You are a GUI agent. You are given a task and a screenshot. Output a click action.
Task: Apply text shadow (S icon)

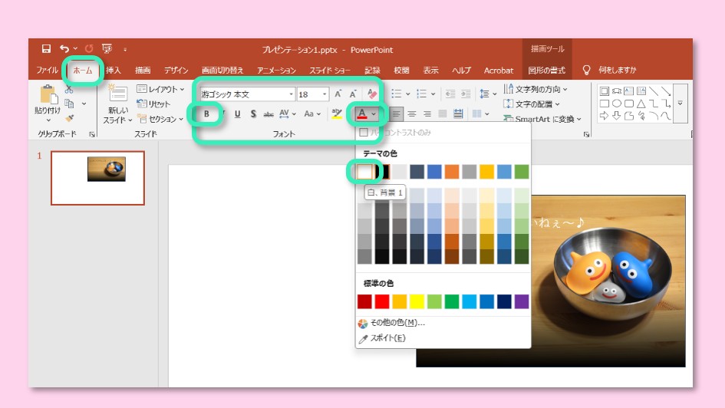pyautogui.click(x=253, y=114)
